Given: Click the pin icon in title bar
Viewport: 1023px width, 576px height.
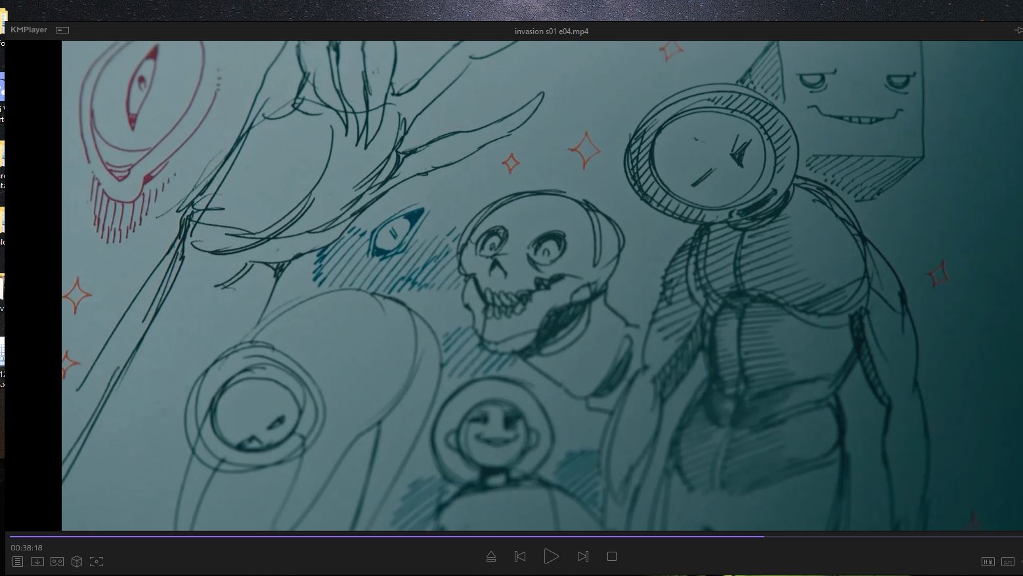Looking at the screenshot, I should (x=1018, y=30).
